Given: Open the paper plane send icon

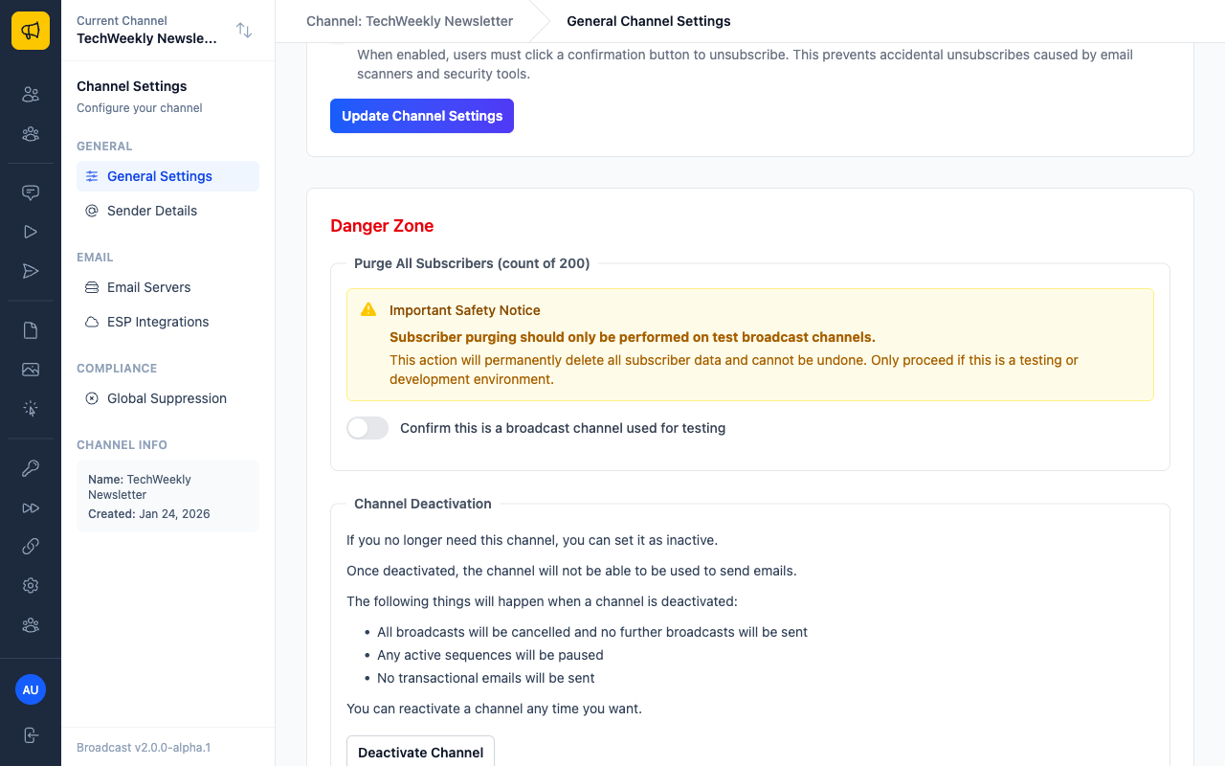Looking at the screenshot, I should coord(31,271).
